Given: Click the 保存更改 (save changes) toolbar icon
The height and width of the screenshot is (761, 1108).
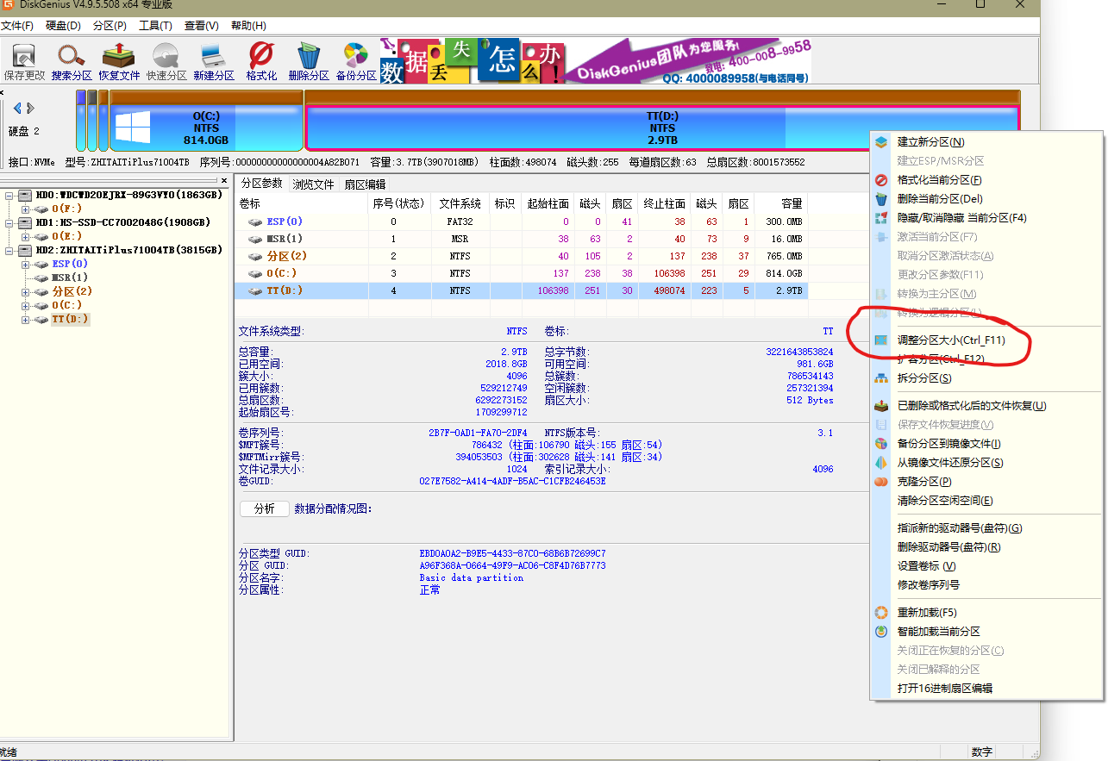Looking at the screenshot, I should (23, 60).
